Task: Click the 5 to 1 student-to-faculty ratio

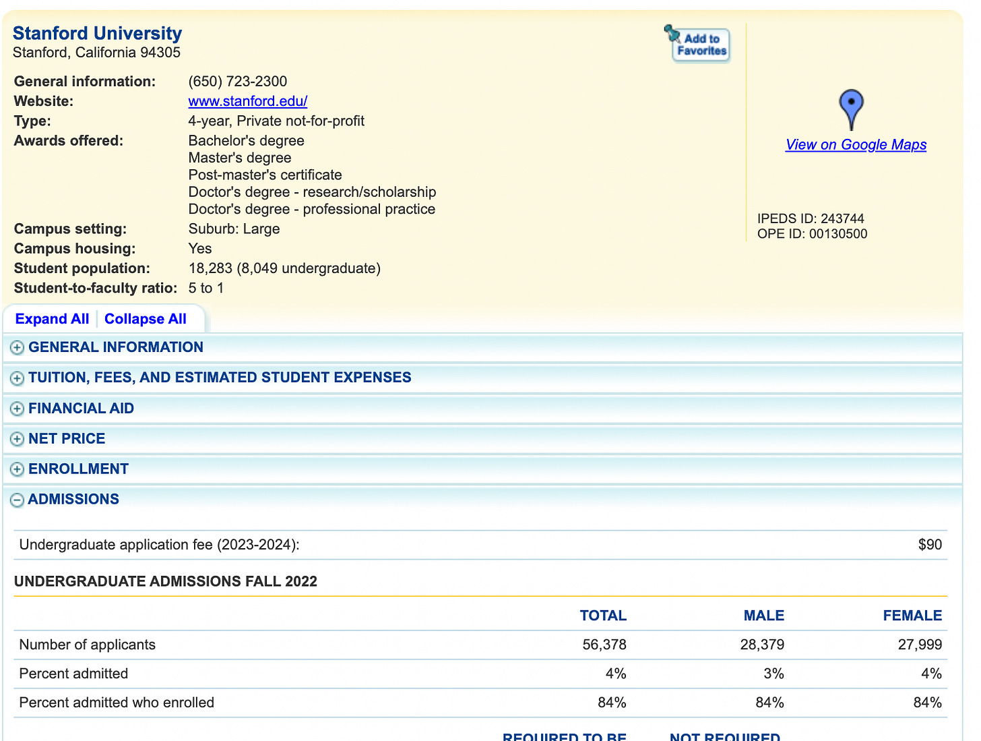Action: pyautogui.click(x=206, y=289)
